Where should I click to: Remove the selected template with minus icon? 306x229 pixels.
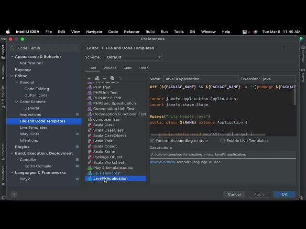click(x=105, y=78)
